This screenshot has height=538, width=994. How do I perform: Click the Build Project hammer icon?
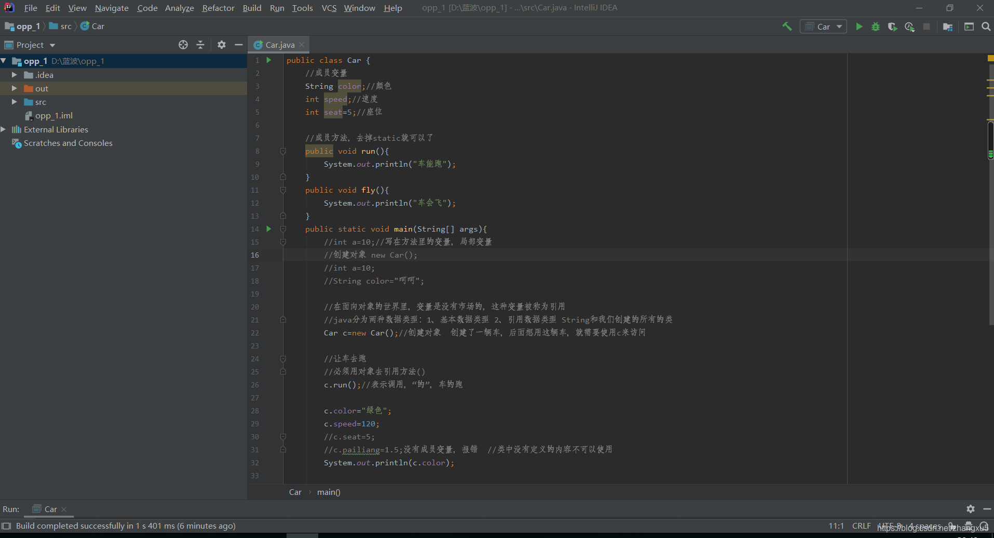(787, 26)
